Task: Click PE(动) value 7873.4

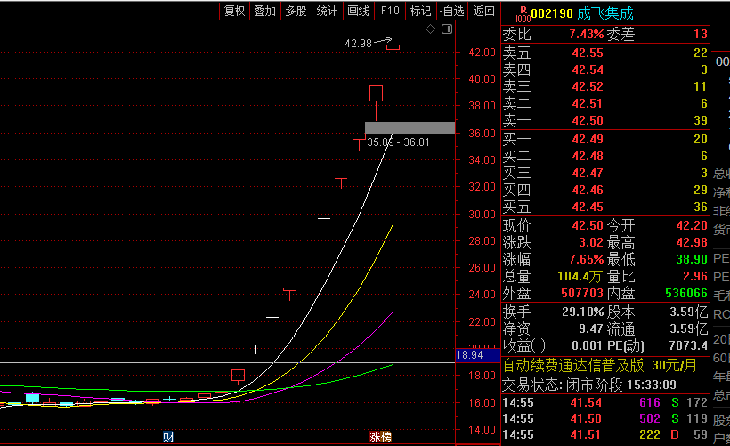Action: coord(688,345)
